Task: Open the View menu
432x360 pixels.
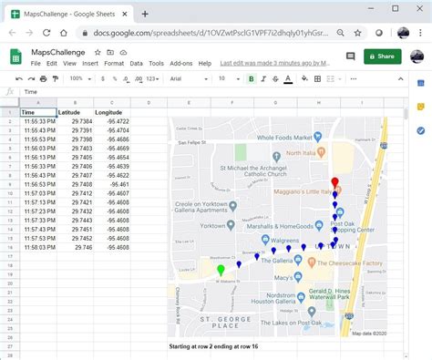Action: pos(69,64)
